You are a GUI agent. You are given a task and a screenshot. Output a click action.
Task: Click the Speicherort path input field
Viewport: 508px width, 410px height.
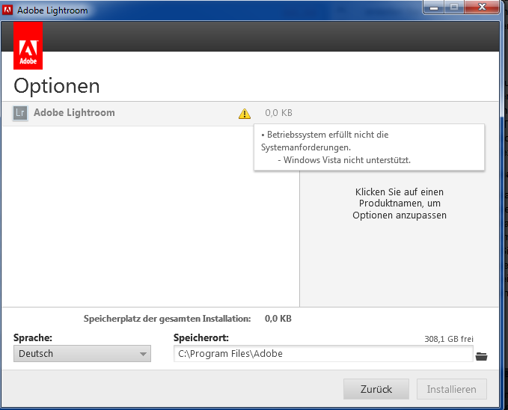(x=323, y=354)
